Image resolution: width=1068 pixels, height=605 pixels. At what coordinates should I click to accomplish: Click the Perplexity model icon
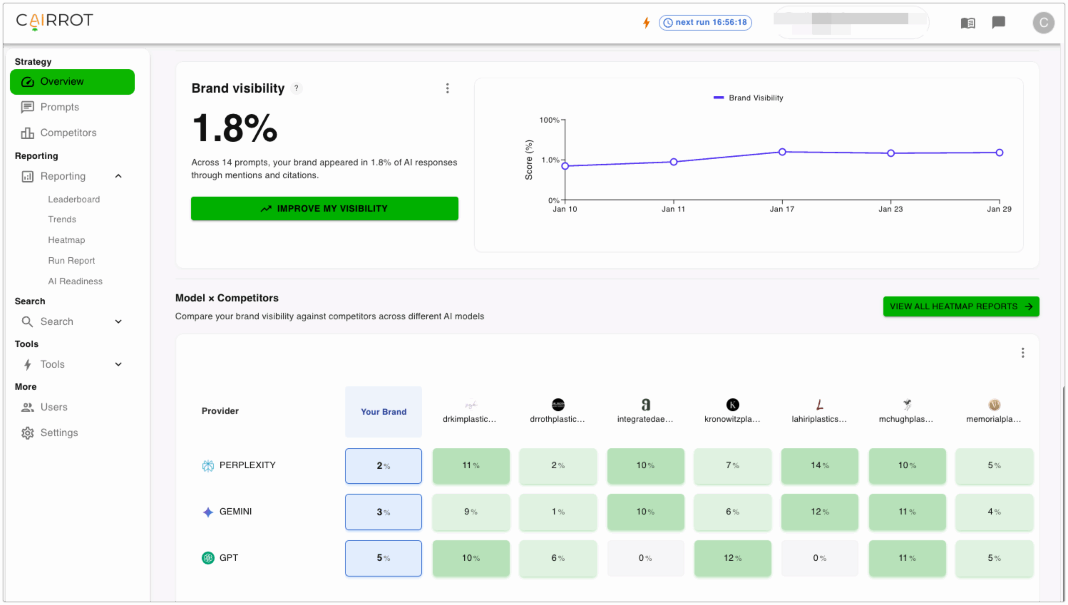click(207, 465)
